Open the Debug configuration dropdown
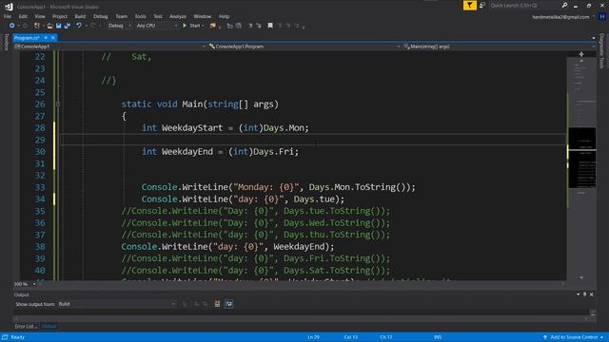The width and height of the screenshot is (609, 342). pyautogui.click(x=119, y=26)
